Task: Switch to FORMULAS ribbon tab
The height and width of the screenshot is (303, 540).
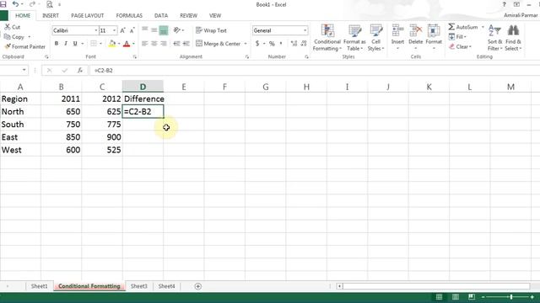Action: [129, 15]
